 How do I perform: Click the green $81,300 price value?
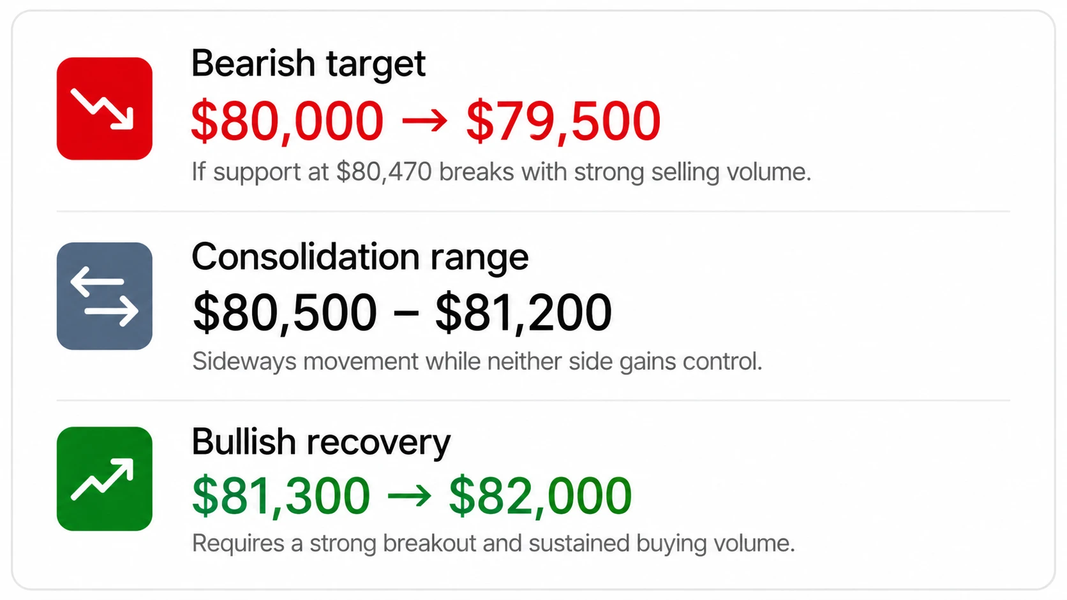tap(281, 496)
